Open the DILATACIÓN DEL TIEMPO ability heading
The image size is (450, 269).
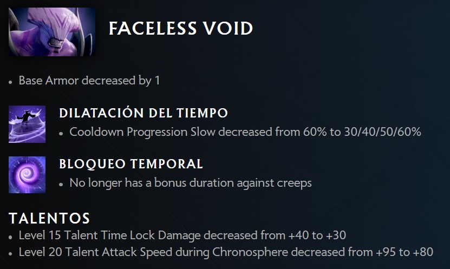[143, 113]
